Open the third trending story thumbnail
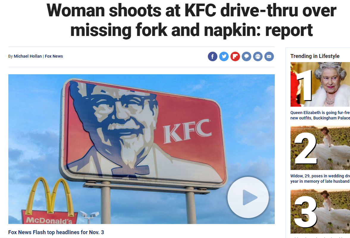Screen dimensions: 350x238 [x=320, y=212]
